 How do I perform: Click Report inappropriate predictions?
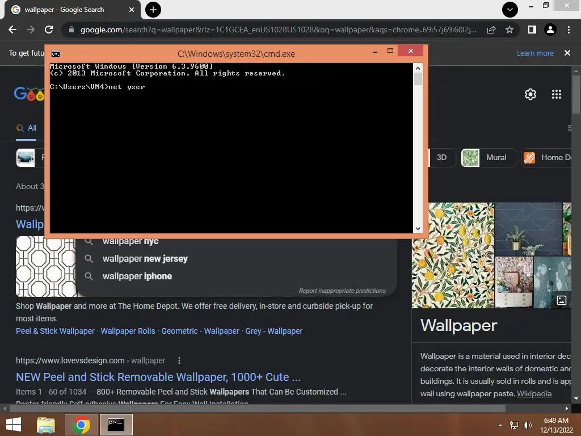pos(342,291)
